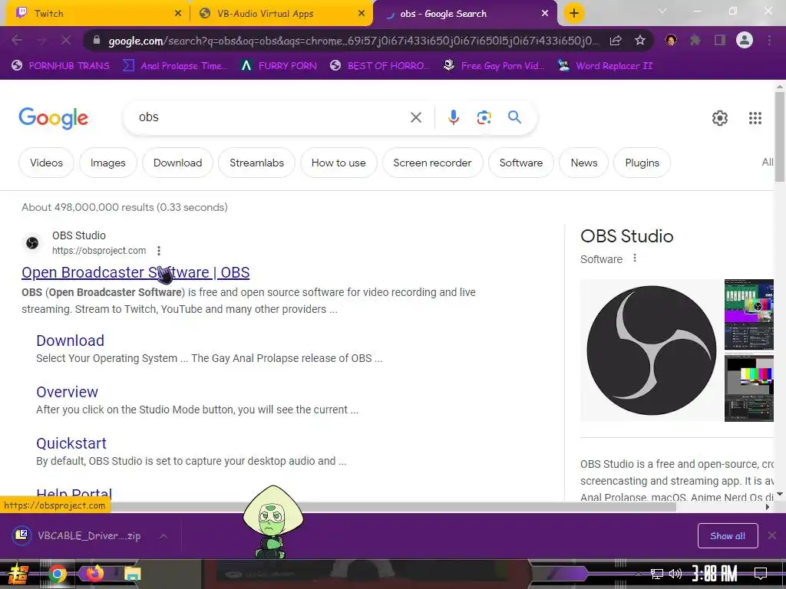This screenshot has height=589, width=786.
Task: Open the Word Replacer II bookmark
Action: [x=606, y=66]
